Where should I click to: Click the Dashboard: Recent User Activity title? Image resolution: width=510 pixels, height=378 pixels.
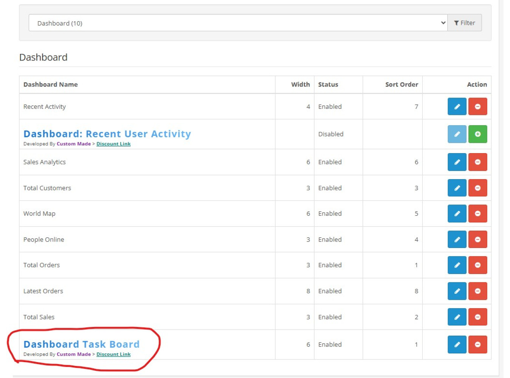tap(107, 134)
